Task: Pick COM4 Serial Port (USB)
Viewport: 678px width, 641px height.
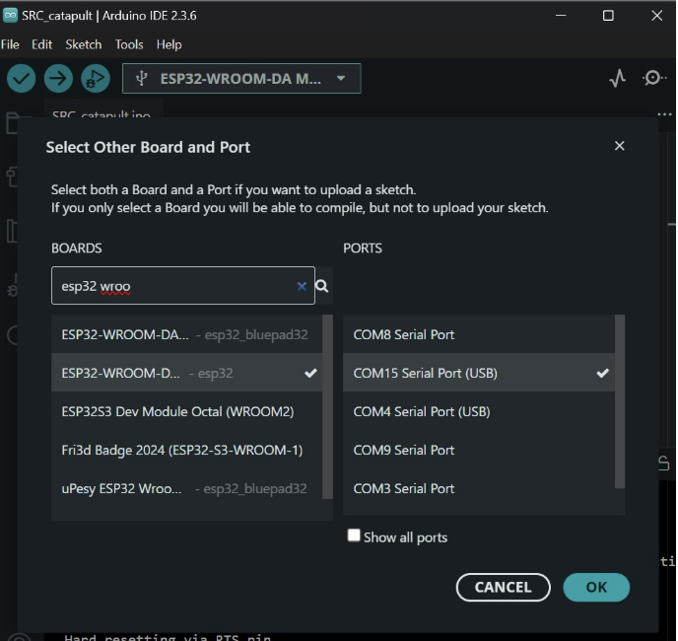Action: (422, 411)
